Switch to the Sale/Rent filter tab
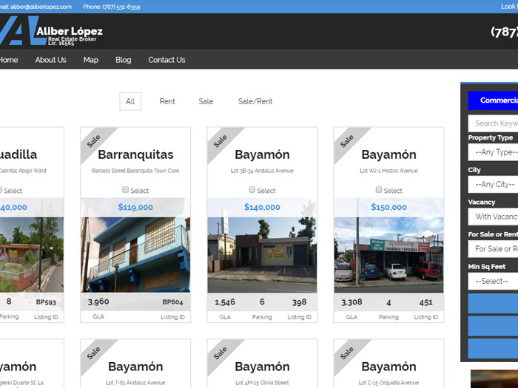This screenshot has height=388, width=518. pyautogui.click(x=255, y=101)
